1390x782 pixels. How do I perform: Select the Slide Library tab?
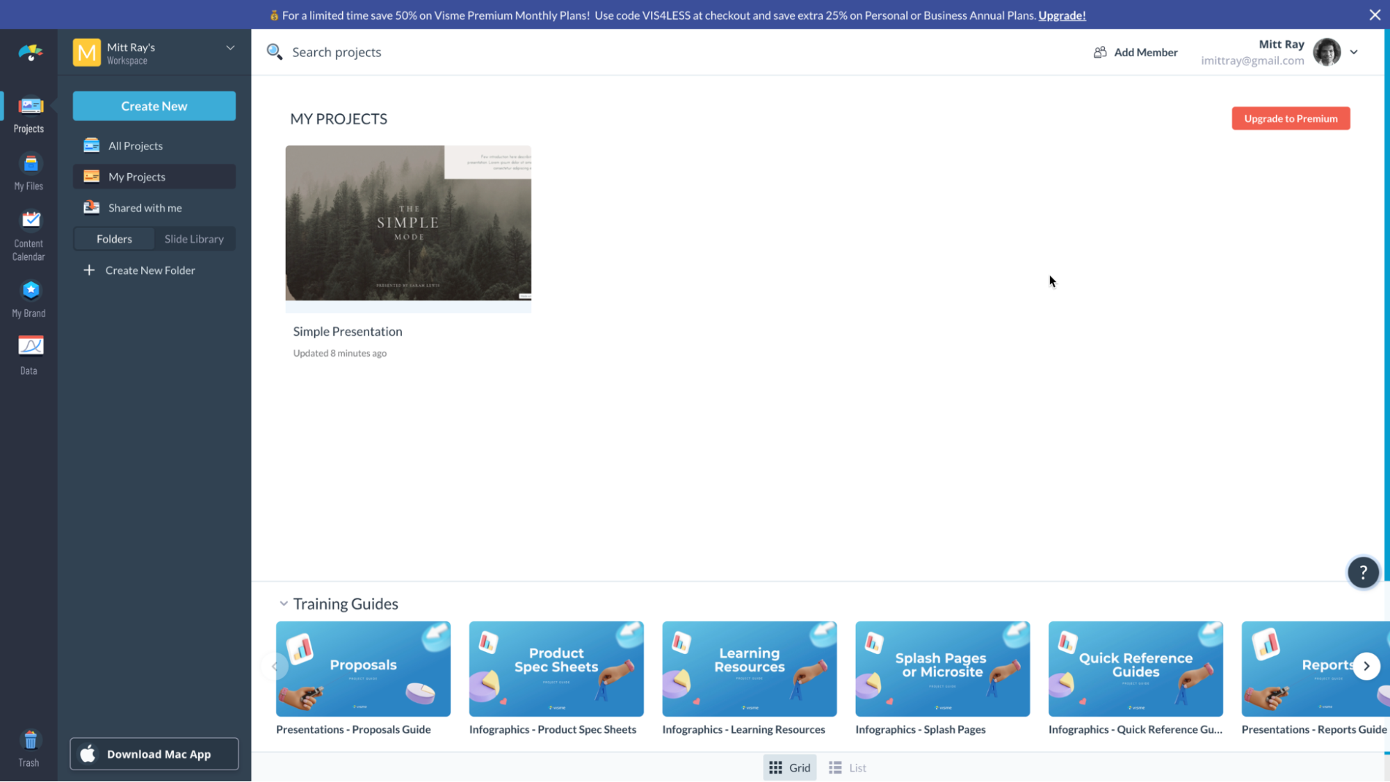(x=194, y=238)
